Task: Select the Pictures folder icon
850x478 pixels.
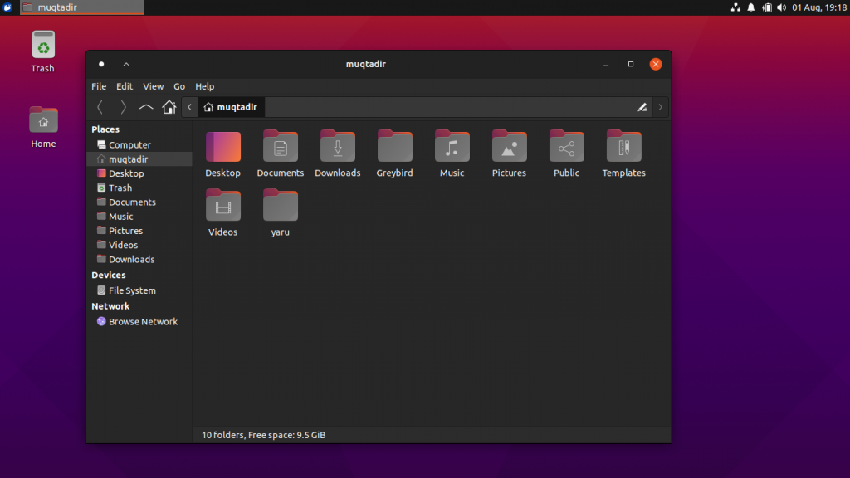Action: pyautogui.click(x=509, y=147)
